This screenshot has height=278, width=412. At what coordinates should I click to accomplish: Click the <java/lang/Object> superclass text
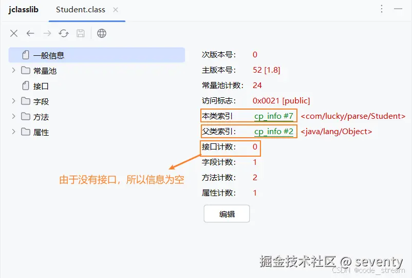coord(336,132)
